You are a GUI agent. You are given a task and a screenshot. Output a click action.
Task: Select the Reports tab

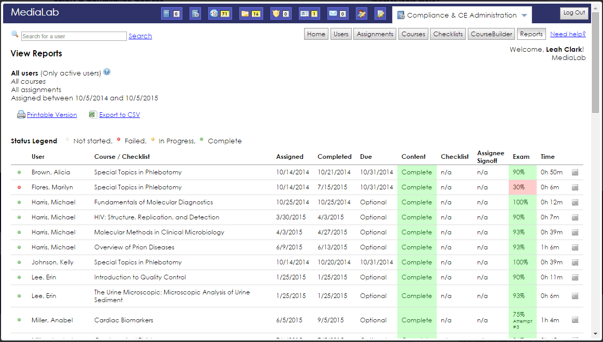(x=532, y=34)
